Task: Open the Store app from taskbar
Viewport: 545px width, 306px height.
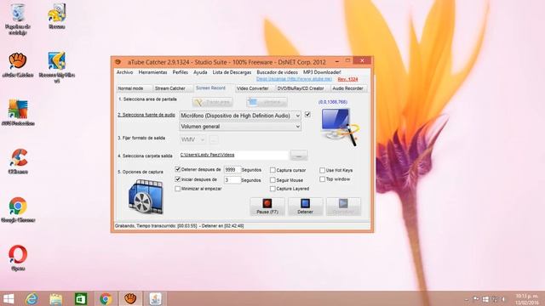Action: coord(81,299)
